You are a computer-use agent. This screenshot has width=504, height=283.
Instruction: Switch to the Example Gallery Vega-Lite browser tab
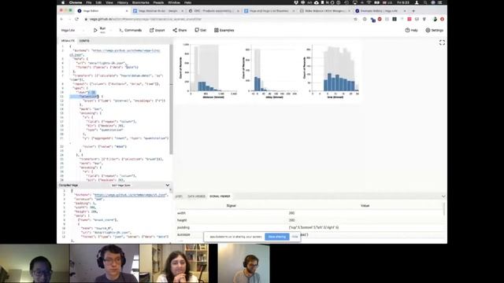click(380, 11)
